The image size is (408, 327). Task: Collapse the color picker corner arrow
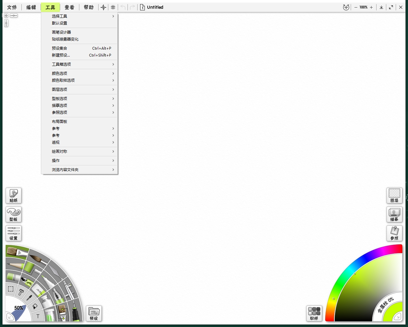tap(398, 317)
